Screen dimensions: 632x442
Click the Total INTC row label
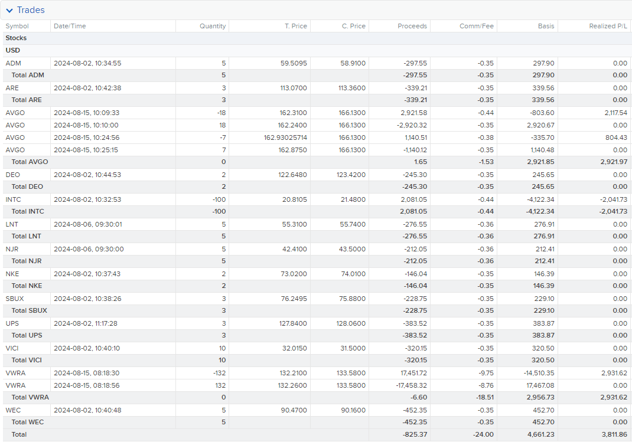[28, 211]
